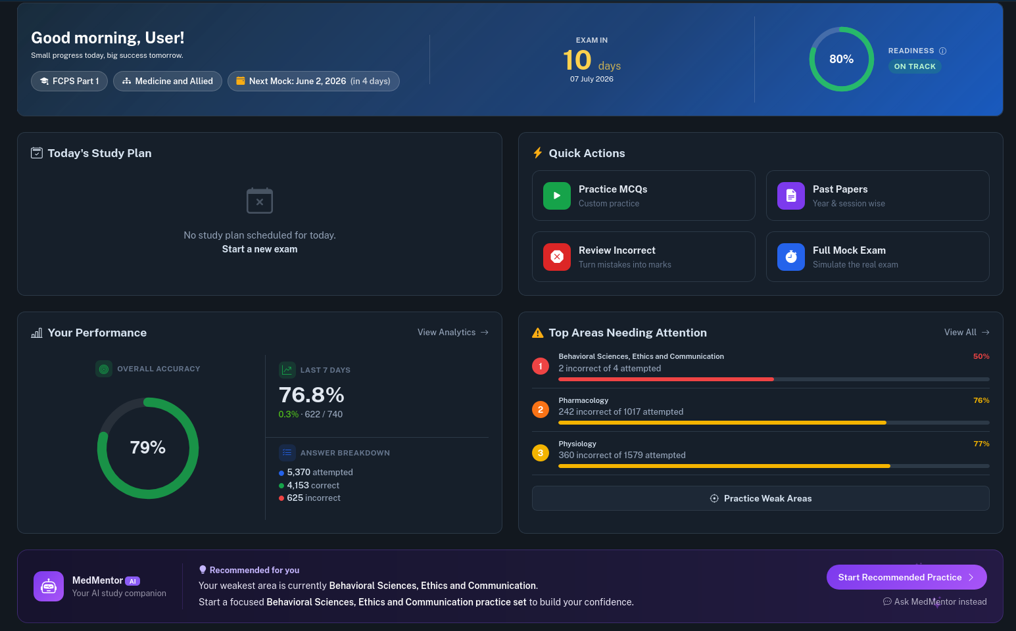Click the Last 7 Days trend icon
The width and height of the screenshot is (1016, 631).
287,370
